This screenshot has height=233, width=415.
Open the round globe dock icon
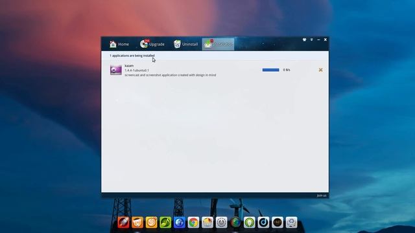[x=235, y=223]
